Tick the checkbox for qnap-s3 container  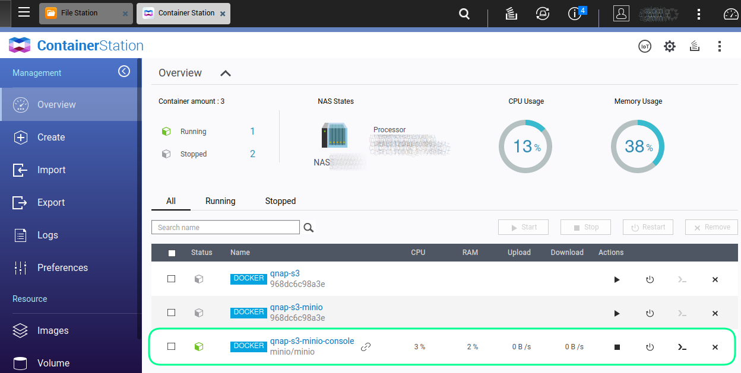coord(172,279)
